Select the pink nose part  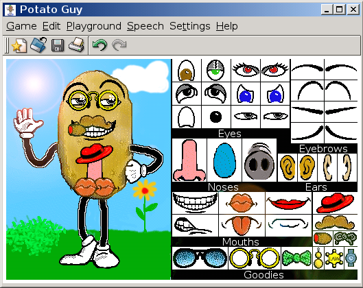pyautogui.click(x=189, y=160)
